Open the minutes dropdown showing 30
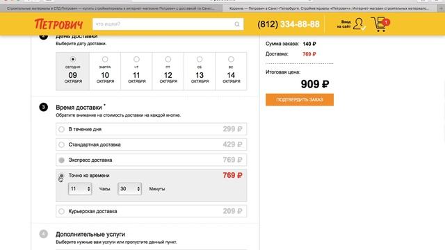 pyautogui.click(x=130, y=189)
